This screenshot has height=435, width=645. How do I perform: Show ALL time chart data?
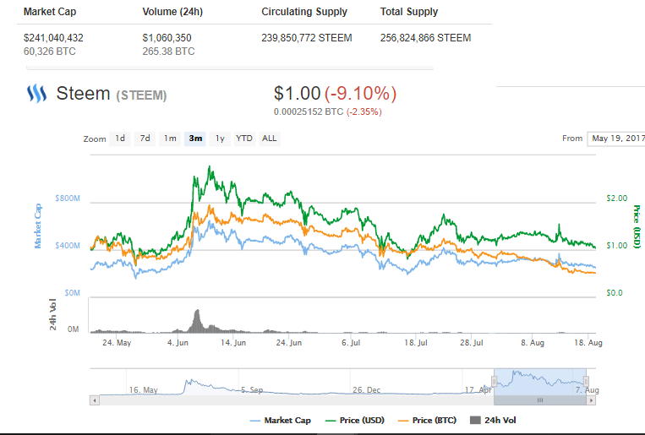pos(270,139)
